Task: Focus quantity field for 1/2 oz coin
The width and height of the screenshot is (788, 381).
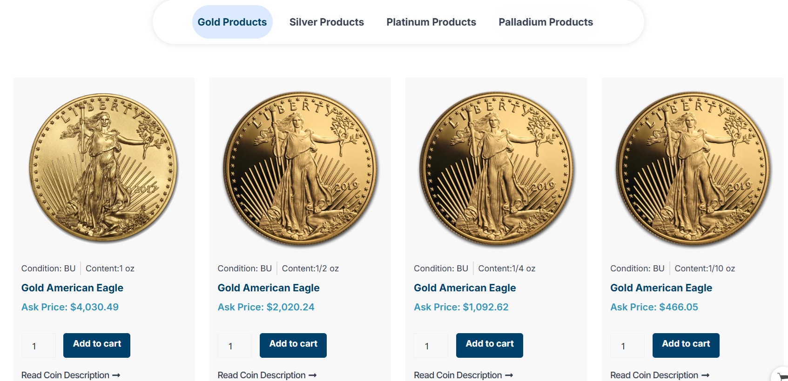Action: 235,346
